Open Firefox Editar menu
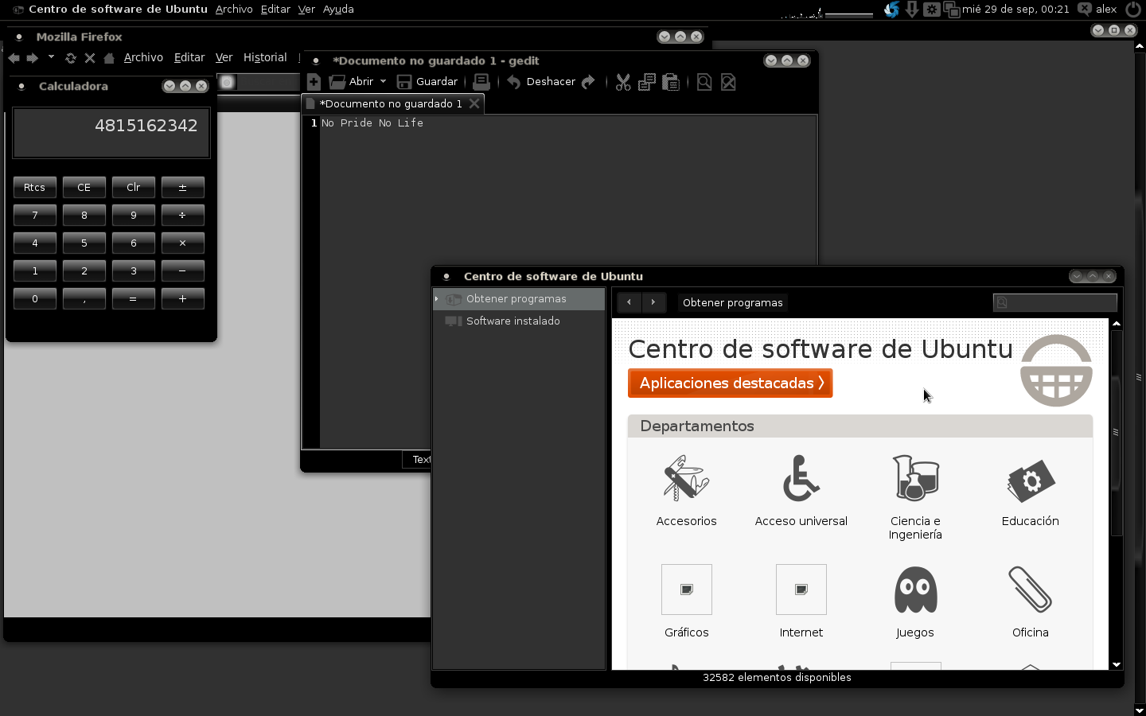1146x716 pixels. 189,57
